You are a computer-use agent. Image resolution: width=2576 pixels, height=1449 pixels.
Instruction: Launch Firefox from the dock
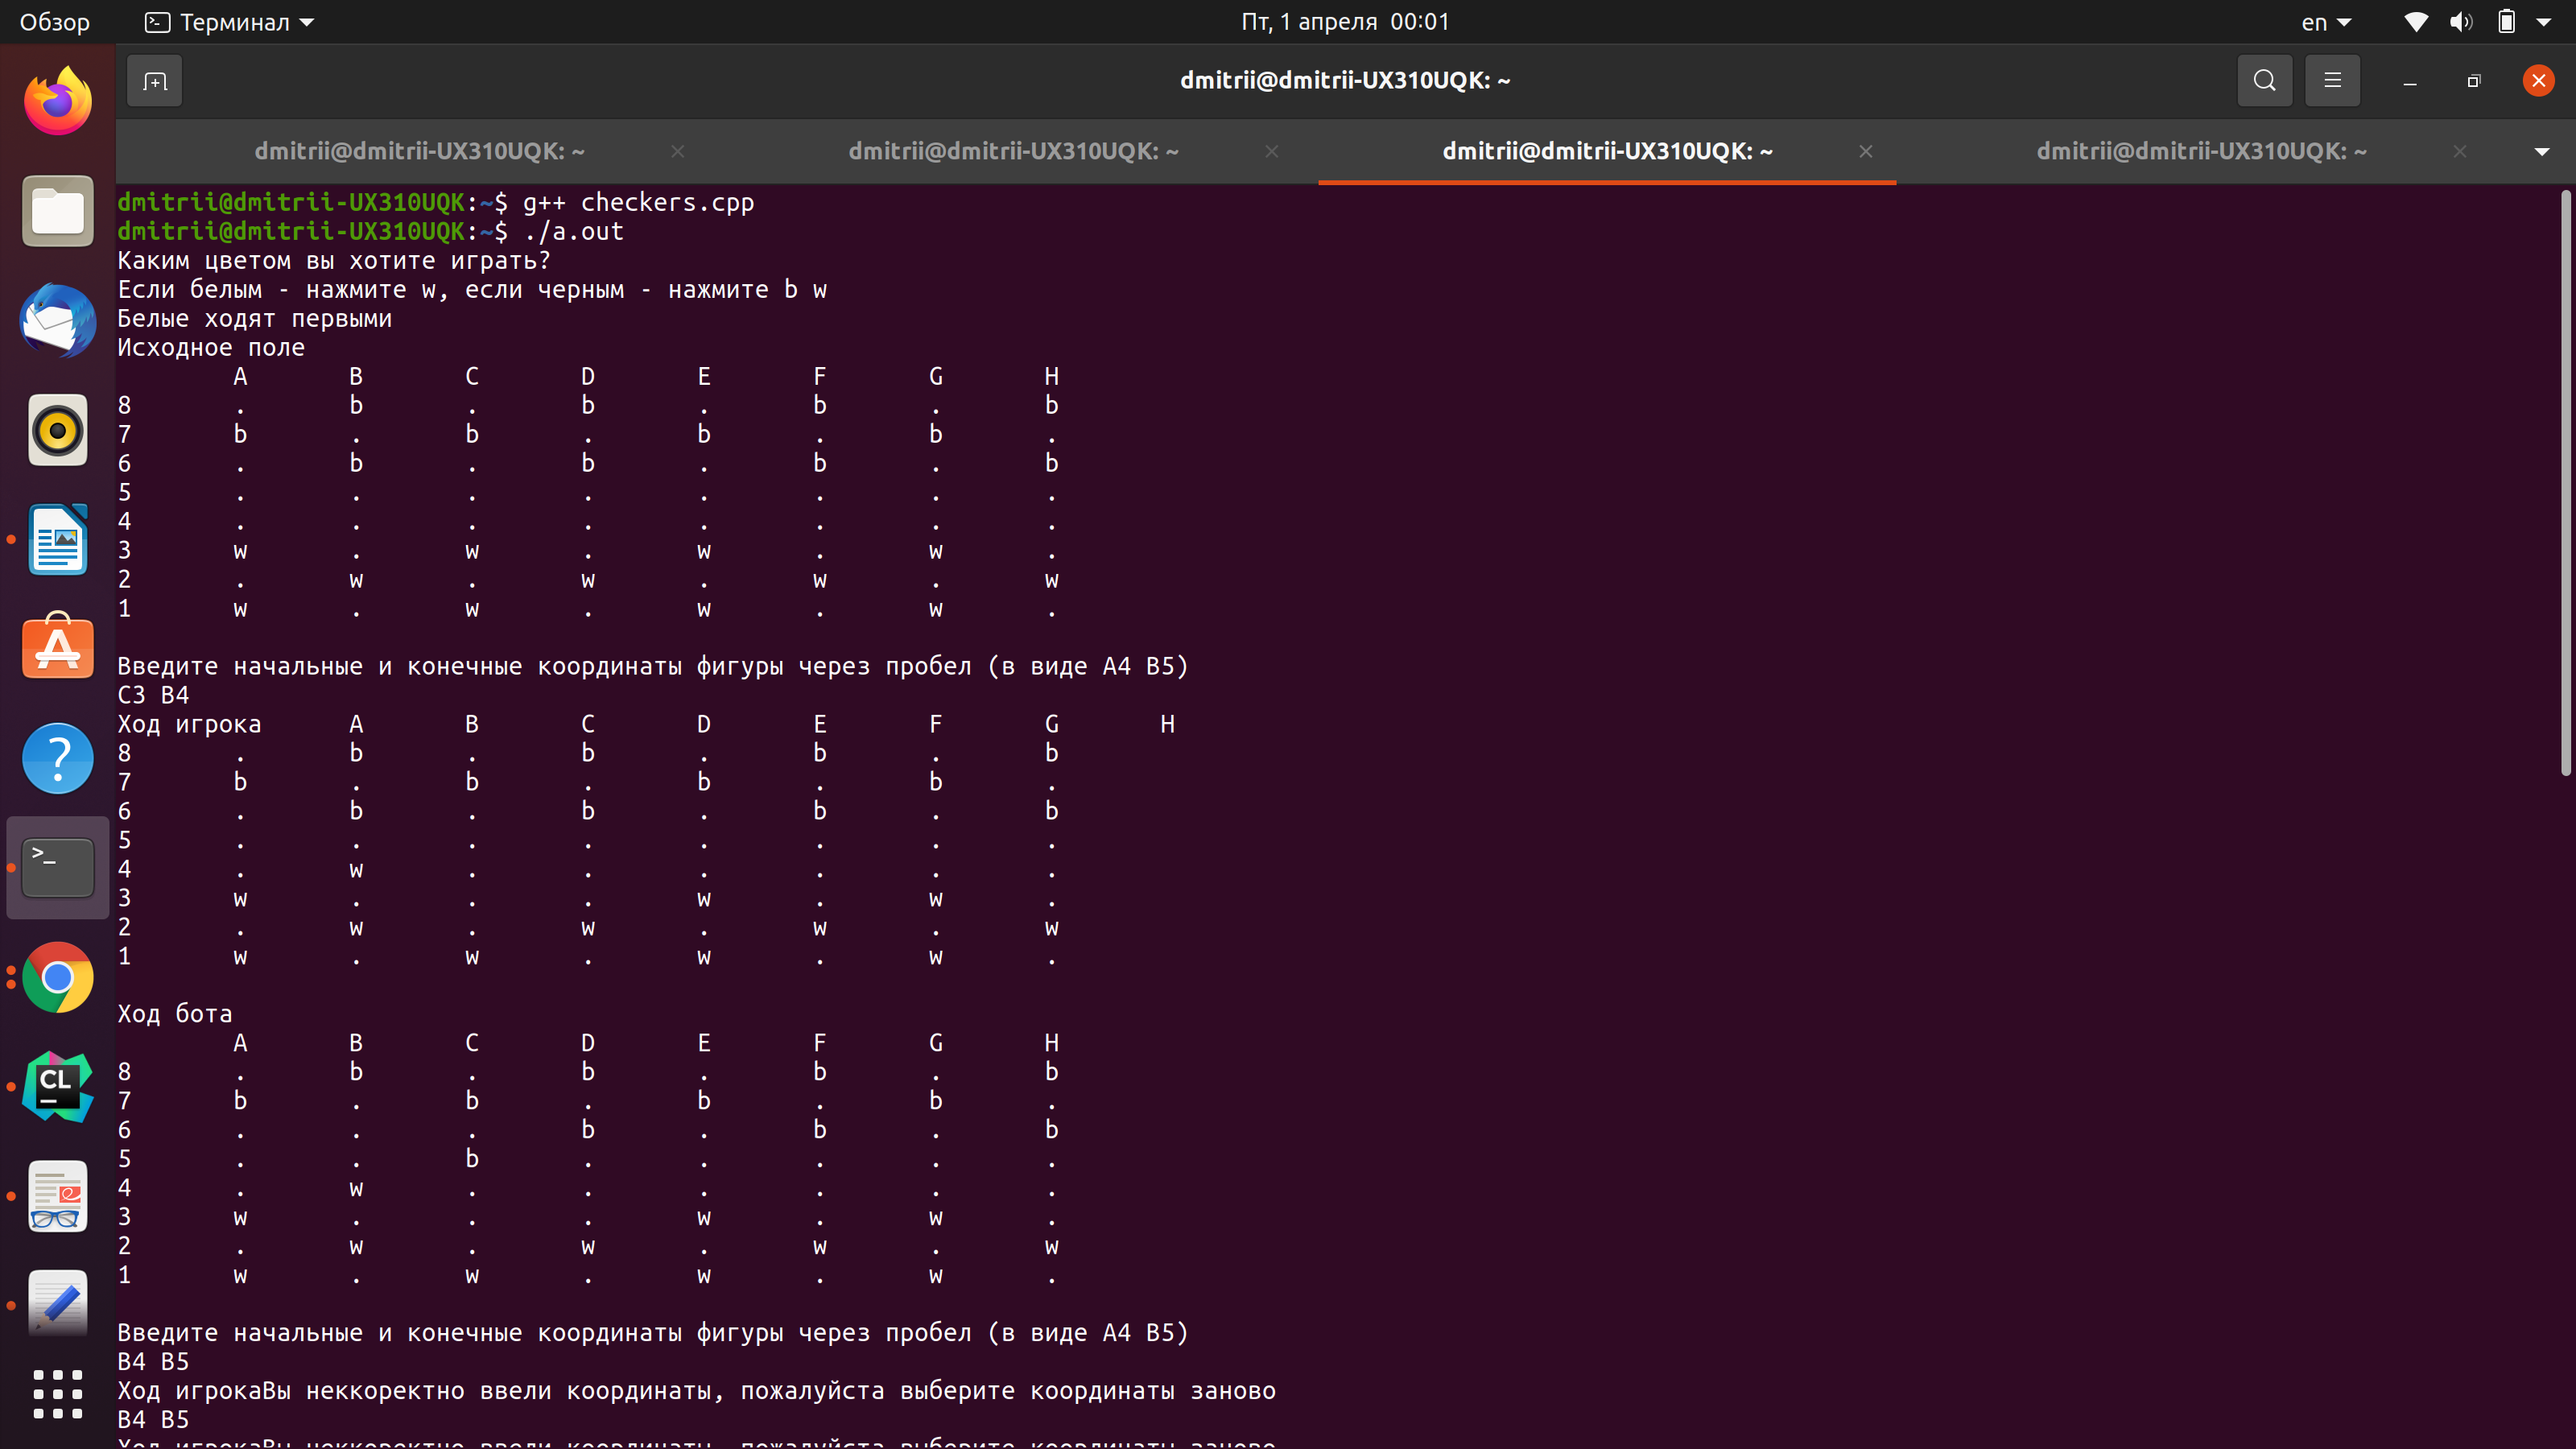[57, 100]
